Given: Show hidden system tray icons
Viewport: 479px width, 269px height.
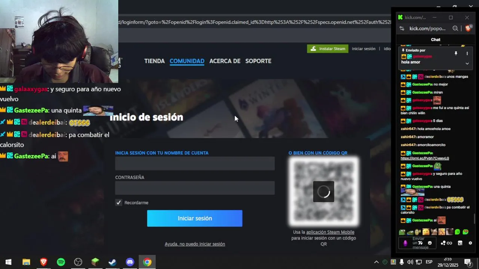Looking at the screenshot, I should (x=376, y=262).
